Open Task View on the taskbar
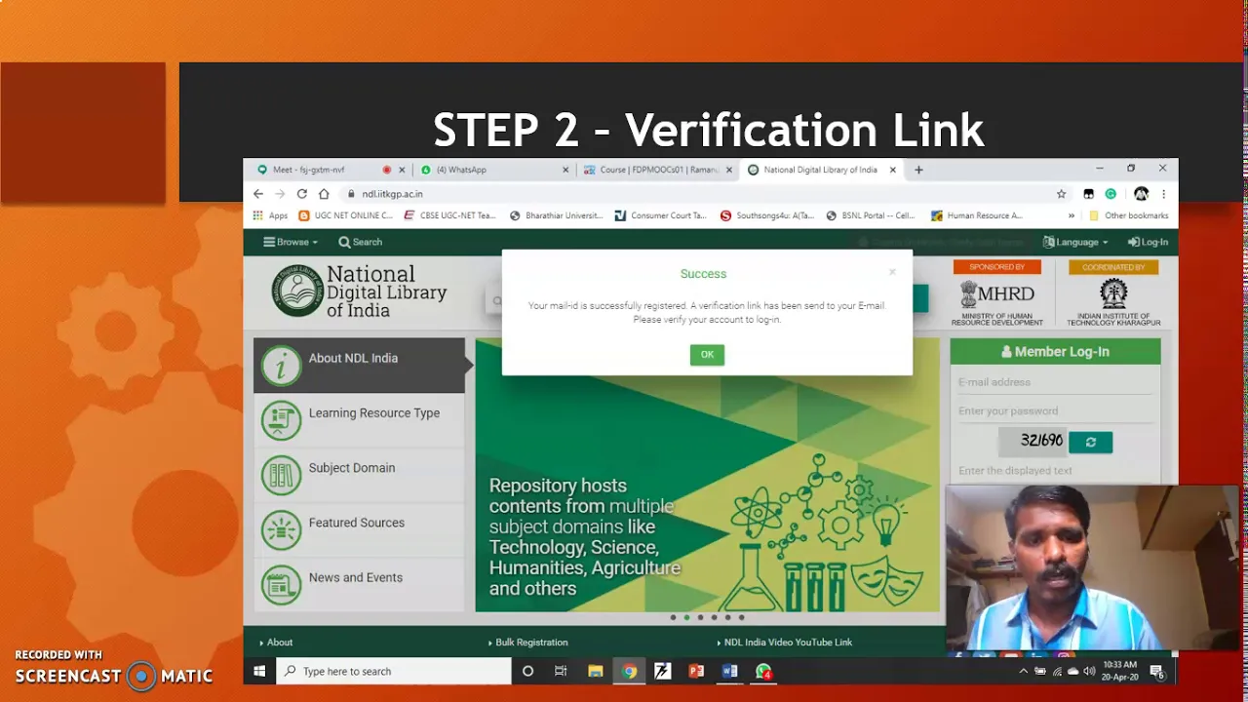Screen dimensions: 1248x702 pyautogui.click(x=561, y=671)
